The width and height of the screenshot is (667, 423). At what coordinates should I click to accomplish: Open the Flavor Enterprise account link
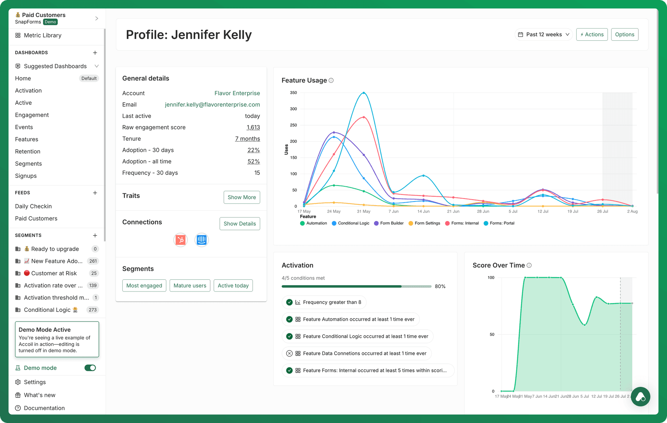click(237, 93)
